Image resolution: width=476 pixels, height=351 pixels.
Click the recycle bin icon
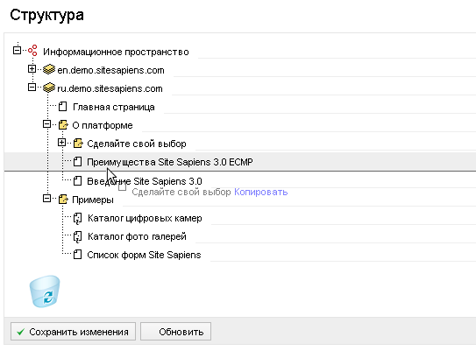point(45,291)
